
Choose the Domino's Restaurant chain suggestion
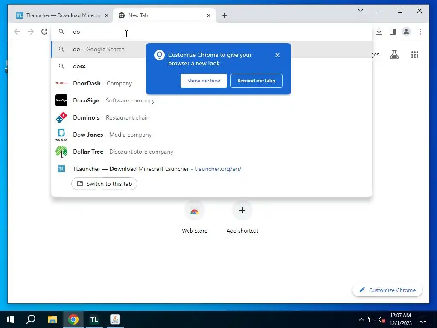click(x=212, y=117)
